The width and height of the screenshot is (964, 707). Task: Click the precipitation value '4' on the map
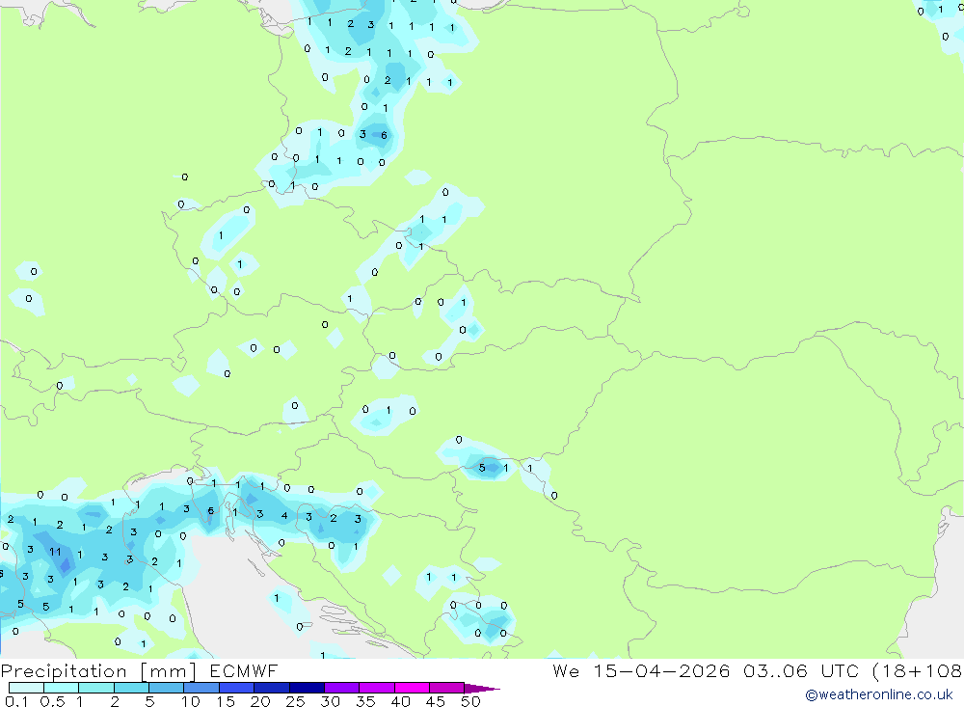tap(284, 516)
